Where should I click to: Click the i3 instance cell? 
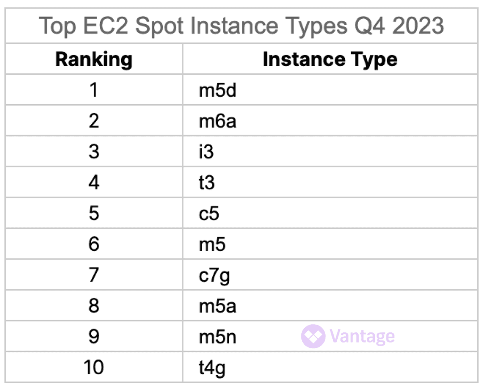pyautogui.click(x=207, y=152)
